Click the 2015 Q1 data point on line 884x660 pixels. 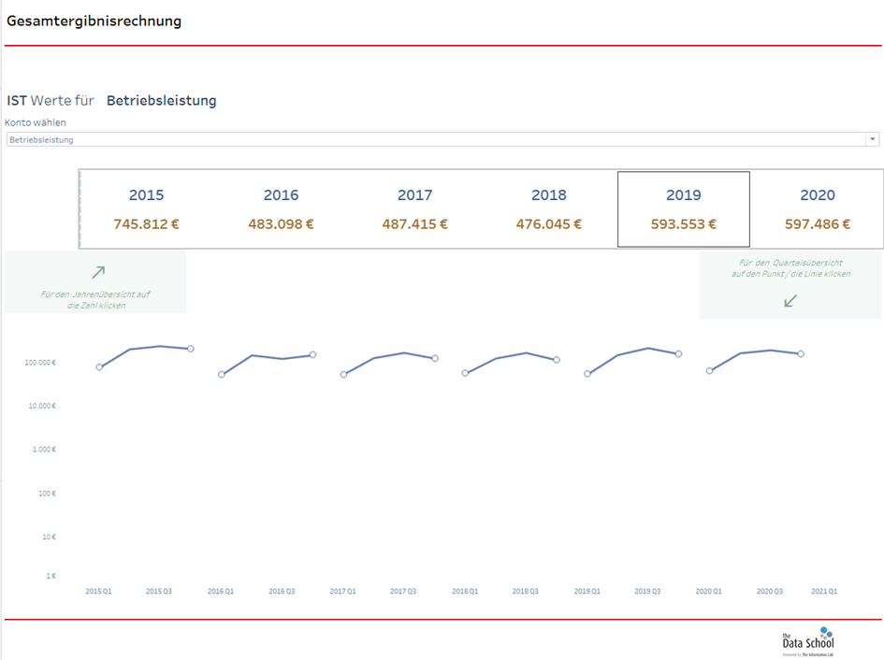pos(99,366)
